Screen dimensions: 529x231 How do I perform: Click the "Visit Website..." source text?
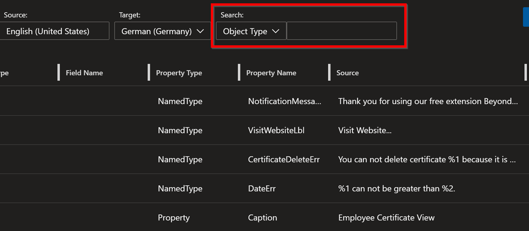pyautogui.click(x=365, y=131)
